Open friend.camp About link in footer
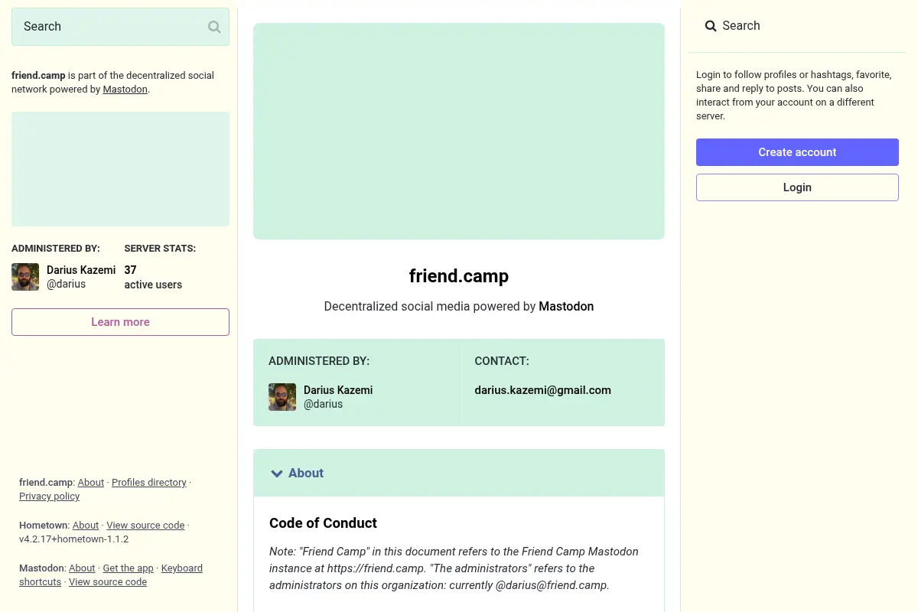Viewport: 918px width, 612px height. 90,483
